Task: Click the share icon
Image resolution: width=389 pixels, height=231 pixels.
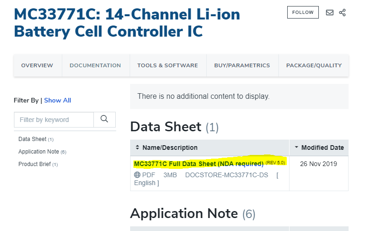Action: pyautogui.click(x=343, y=13)
